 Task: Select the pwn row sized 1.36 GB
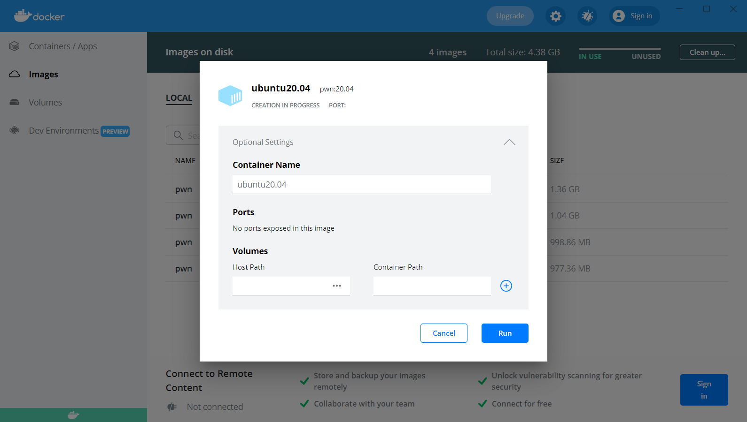click(x=447, y=189)
